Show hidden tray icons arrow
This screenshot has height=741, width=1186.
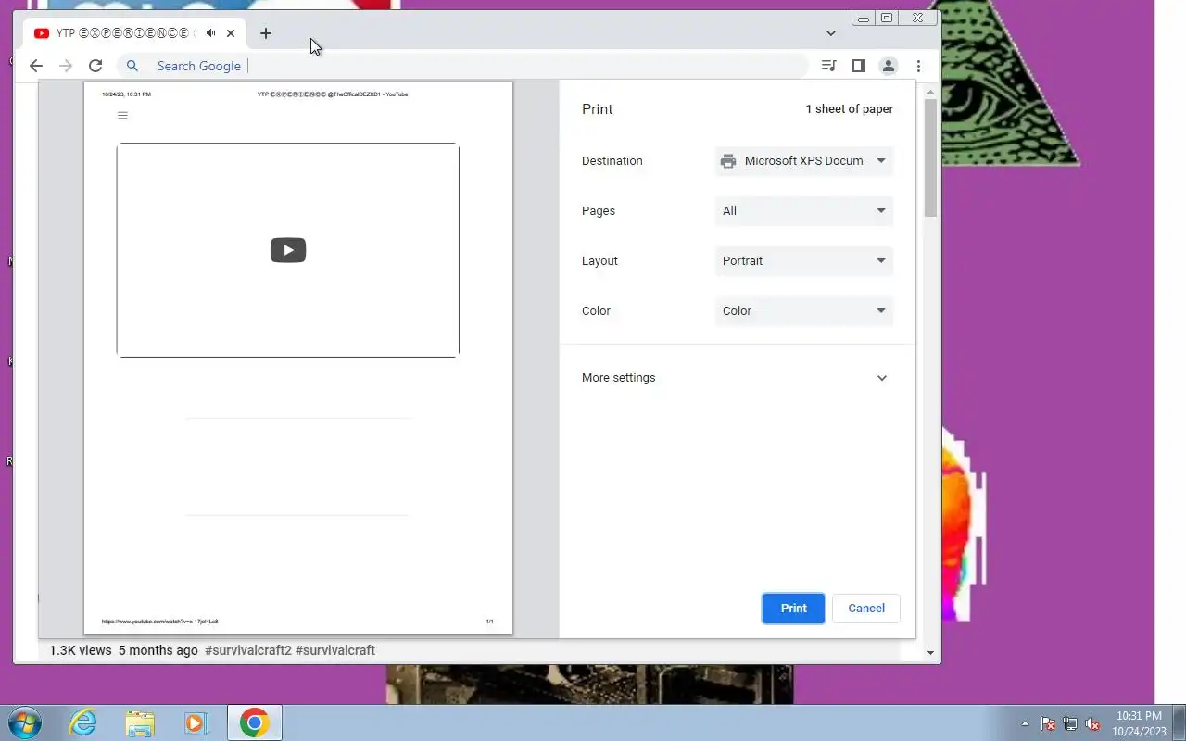pyautogui.click(x=1025, y=723)
